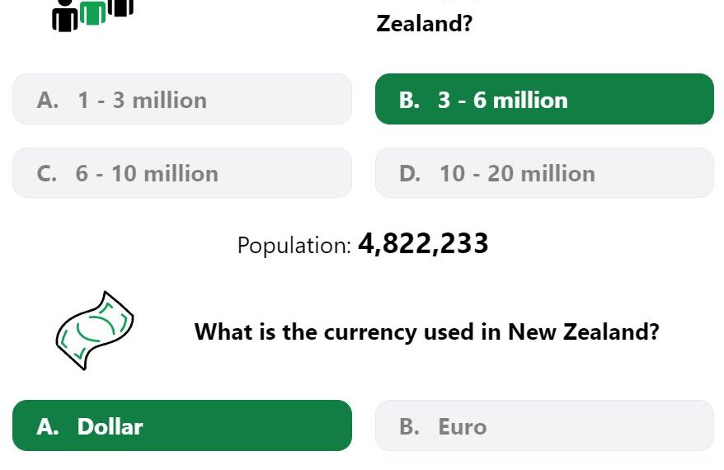Screen dimensions: 724x470
Task: Click the "B." letter on the Euro option
Action: [410, 426]
